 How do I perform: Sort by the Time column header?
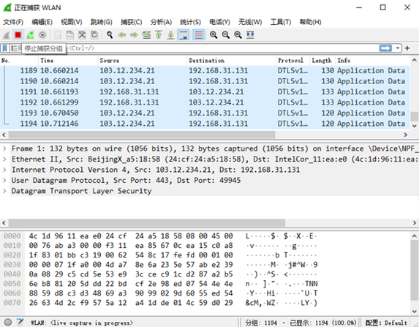pyautogui.click(x=68, y=61)
